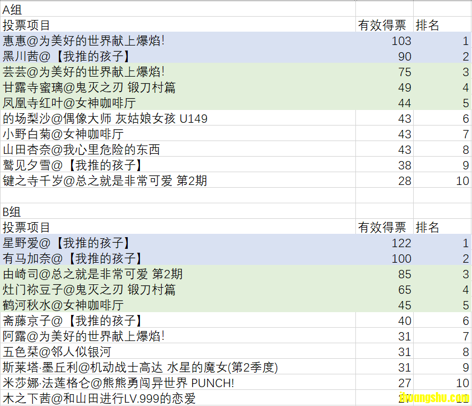The height and width of the screenshot is (406, 472).
Task: Click the 灶门祢豆子@鬼灭之刃 cell
Action: coord(178,289)
